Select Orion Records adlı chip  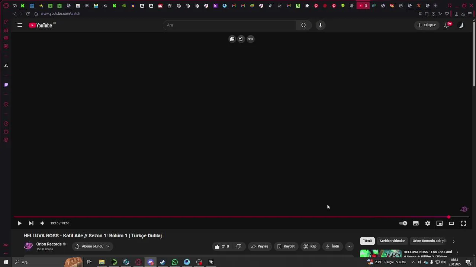[x=429, y=241]
